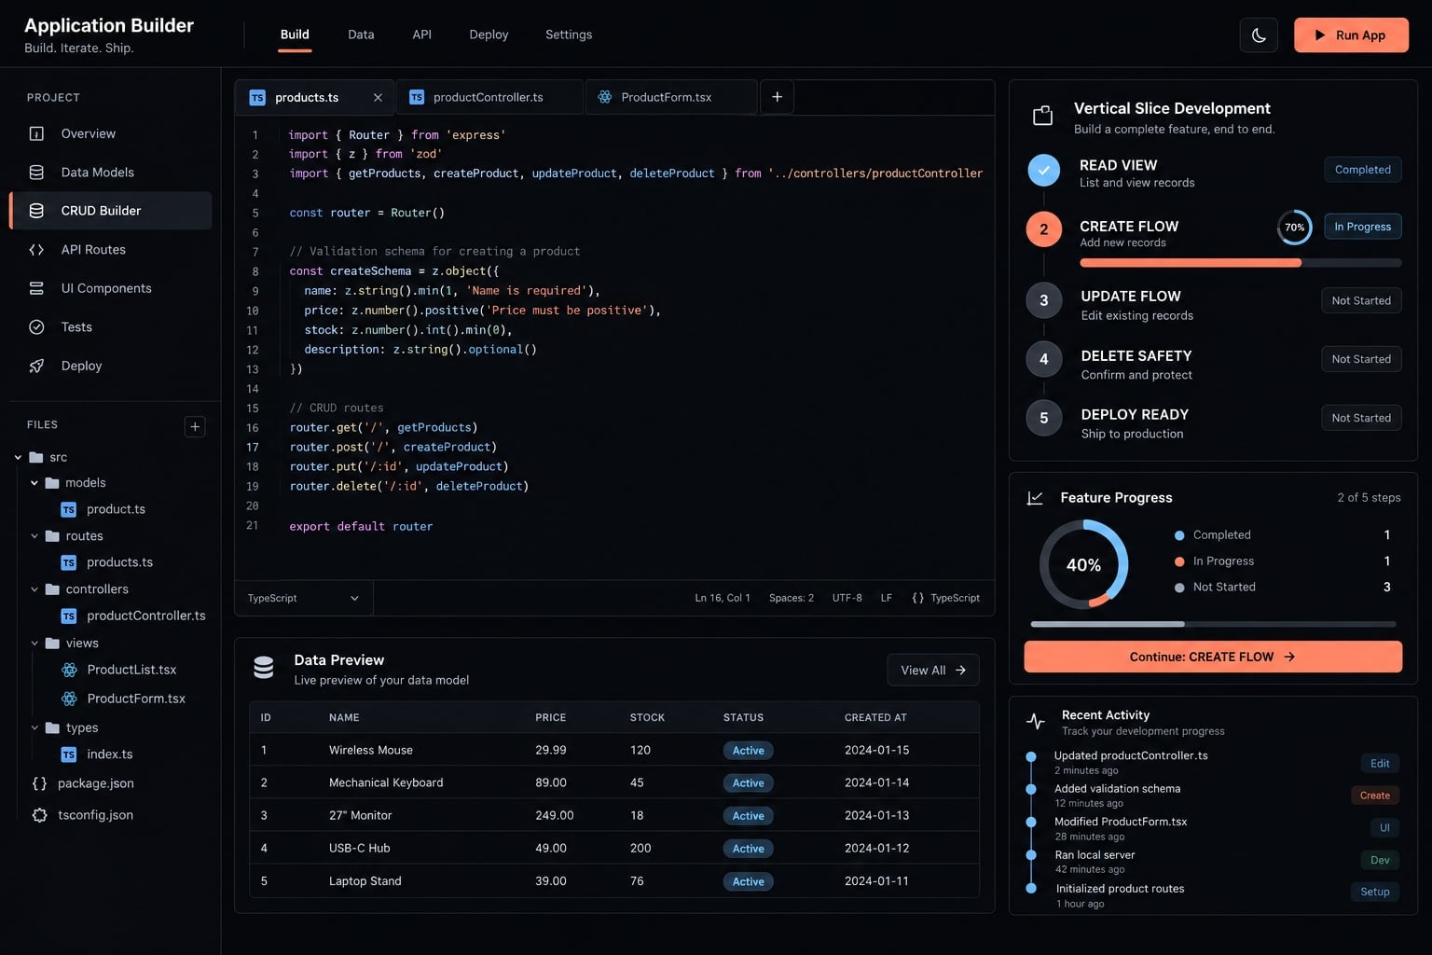The height and width of the screenshot is (955, 1432).
Task: Click the Vertical Slice Development clipboard icon
Action: pos(1043,116)
